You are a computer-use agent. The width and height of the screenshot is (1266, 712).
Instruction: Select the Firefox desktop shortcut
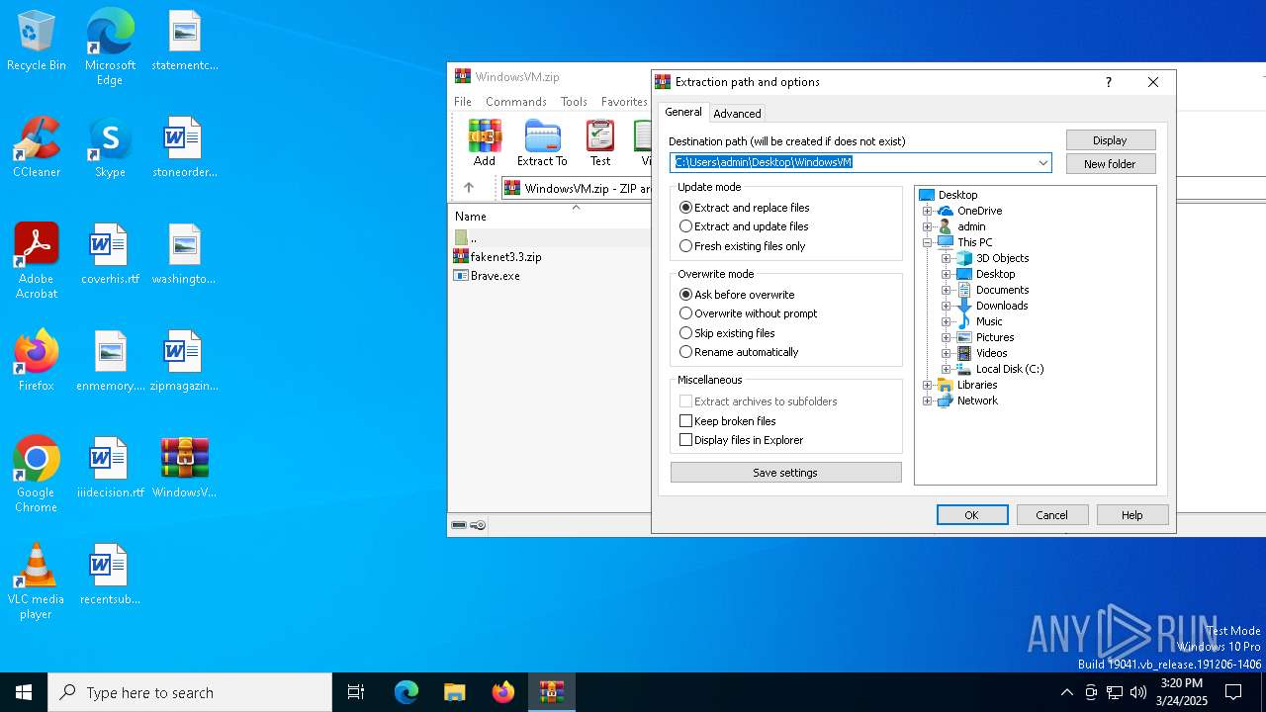pyautogui.click(x=37, y=360)
